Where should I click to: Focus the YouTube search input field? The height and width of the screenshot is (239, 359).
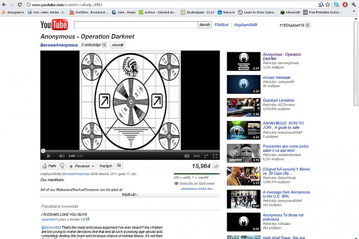[x=136, y=25]
